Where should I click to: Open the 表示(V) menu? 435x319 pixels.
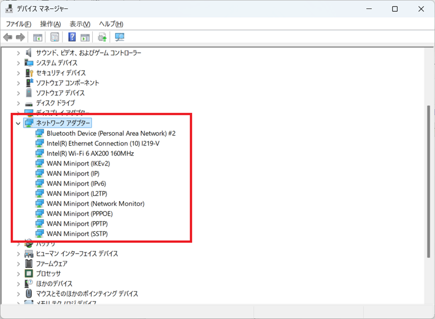(80, 24)
